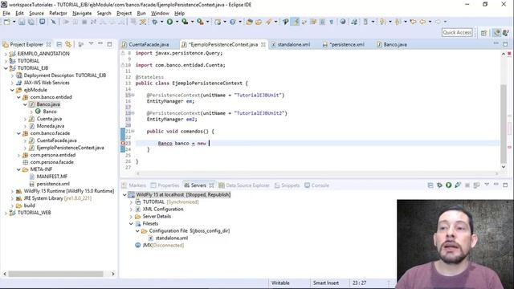This screenshot has height=289, width=514.
Task: Open the Data Source Explorer tab
Action: point(244,185)
